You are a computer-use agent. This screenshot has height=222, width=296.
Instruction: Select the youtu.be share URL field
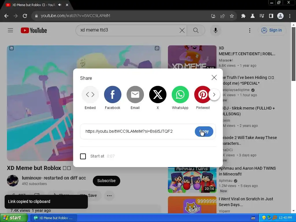pos(129,132)
